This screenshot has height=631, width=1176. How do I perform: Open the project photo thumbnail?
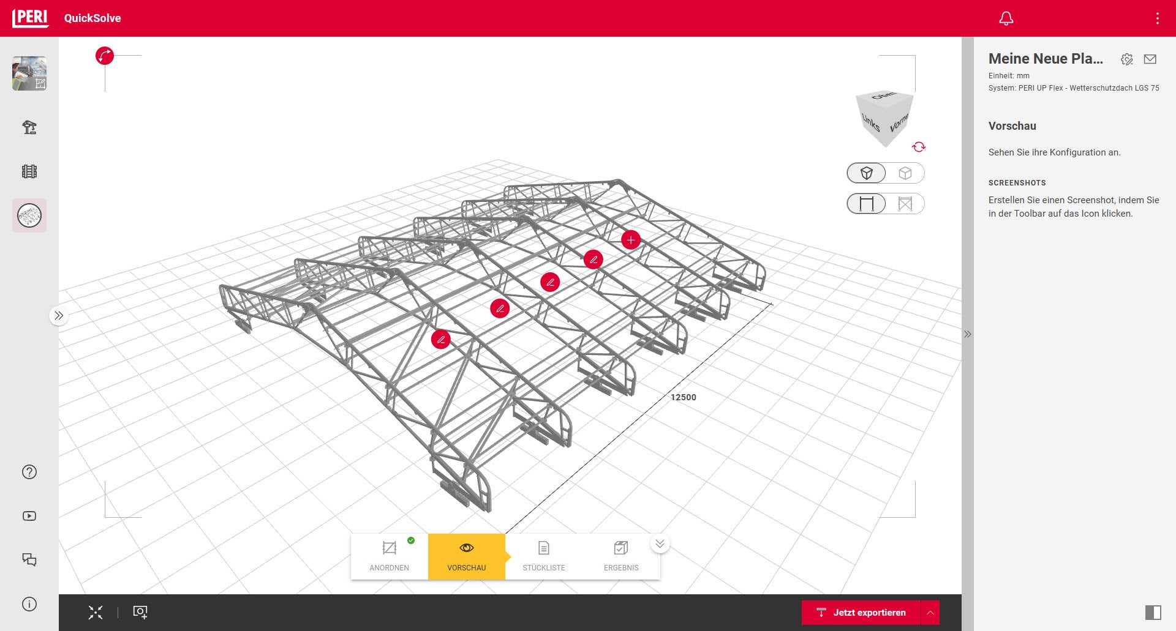(x=29, y=73)
